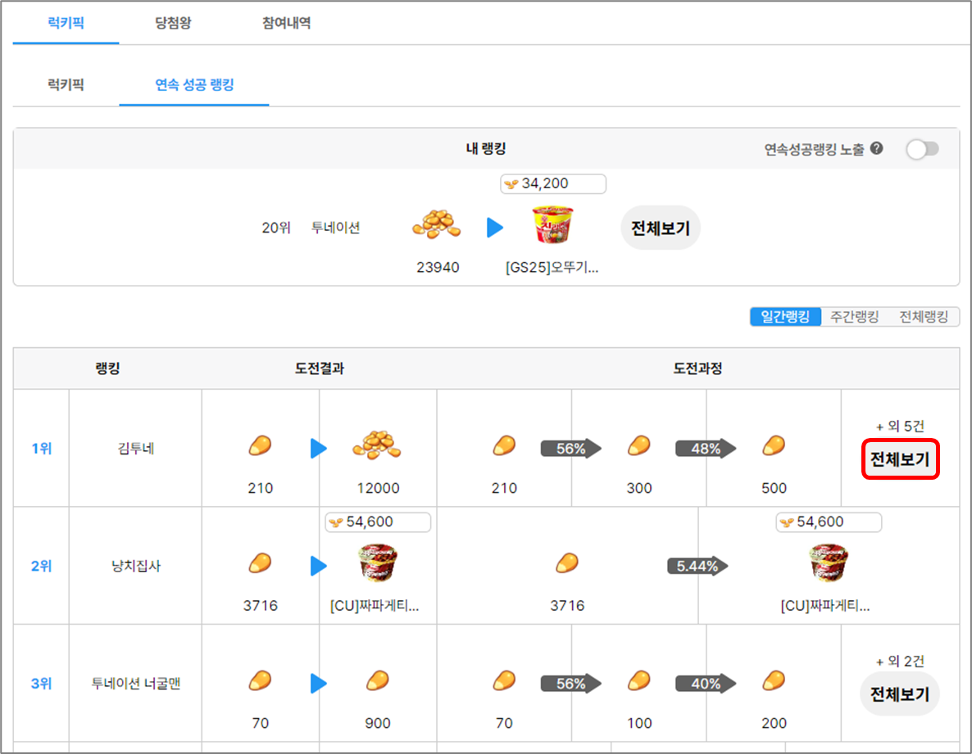Viewport: 972px width, 754px height.
Task: Click the 48% arrow in 김투네 row
Action: (x=706, y=449)
